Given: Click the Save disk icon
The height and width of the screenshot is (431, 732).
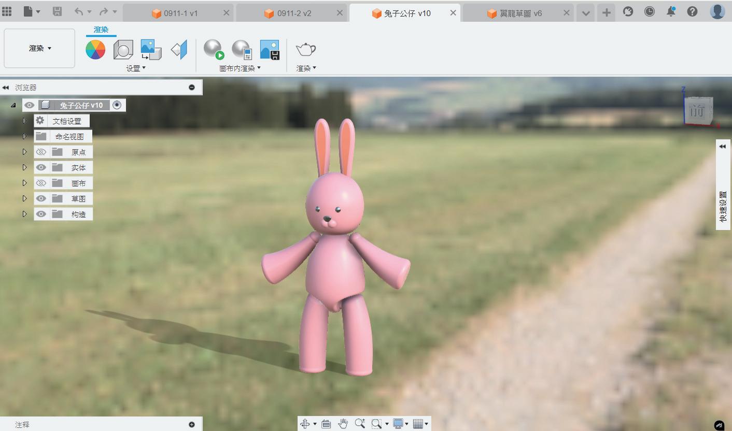Looking at the screenshot, I should coord(57,11).
